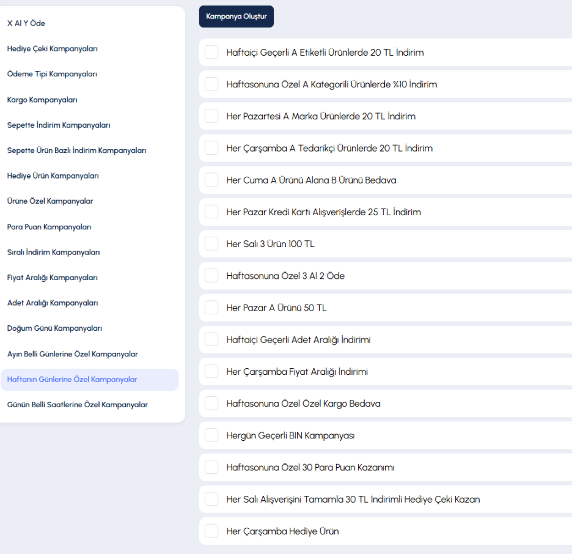The image size is (572, 554).
Task: Open Günün Belli Saatlerine Özel Kampanyalar
Action: click(x=78, y=405)
